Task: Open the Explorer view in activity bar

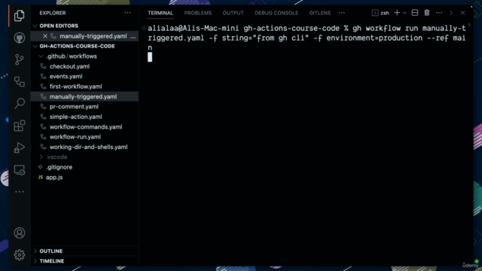Action: (x=19, y=15)
